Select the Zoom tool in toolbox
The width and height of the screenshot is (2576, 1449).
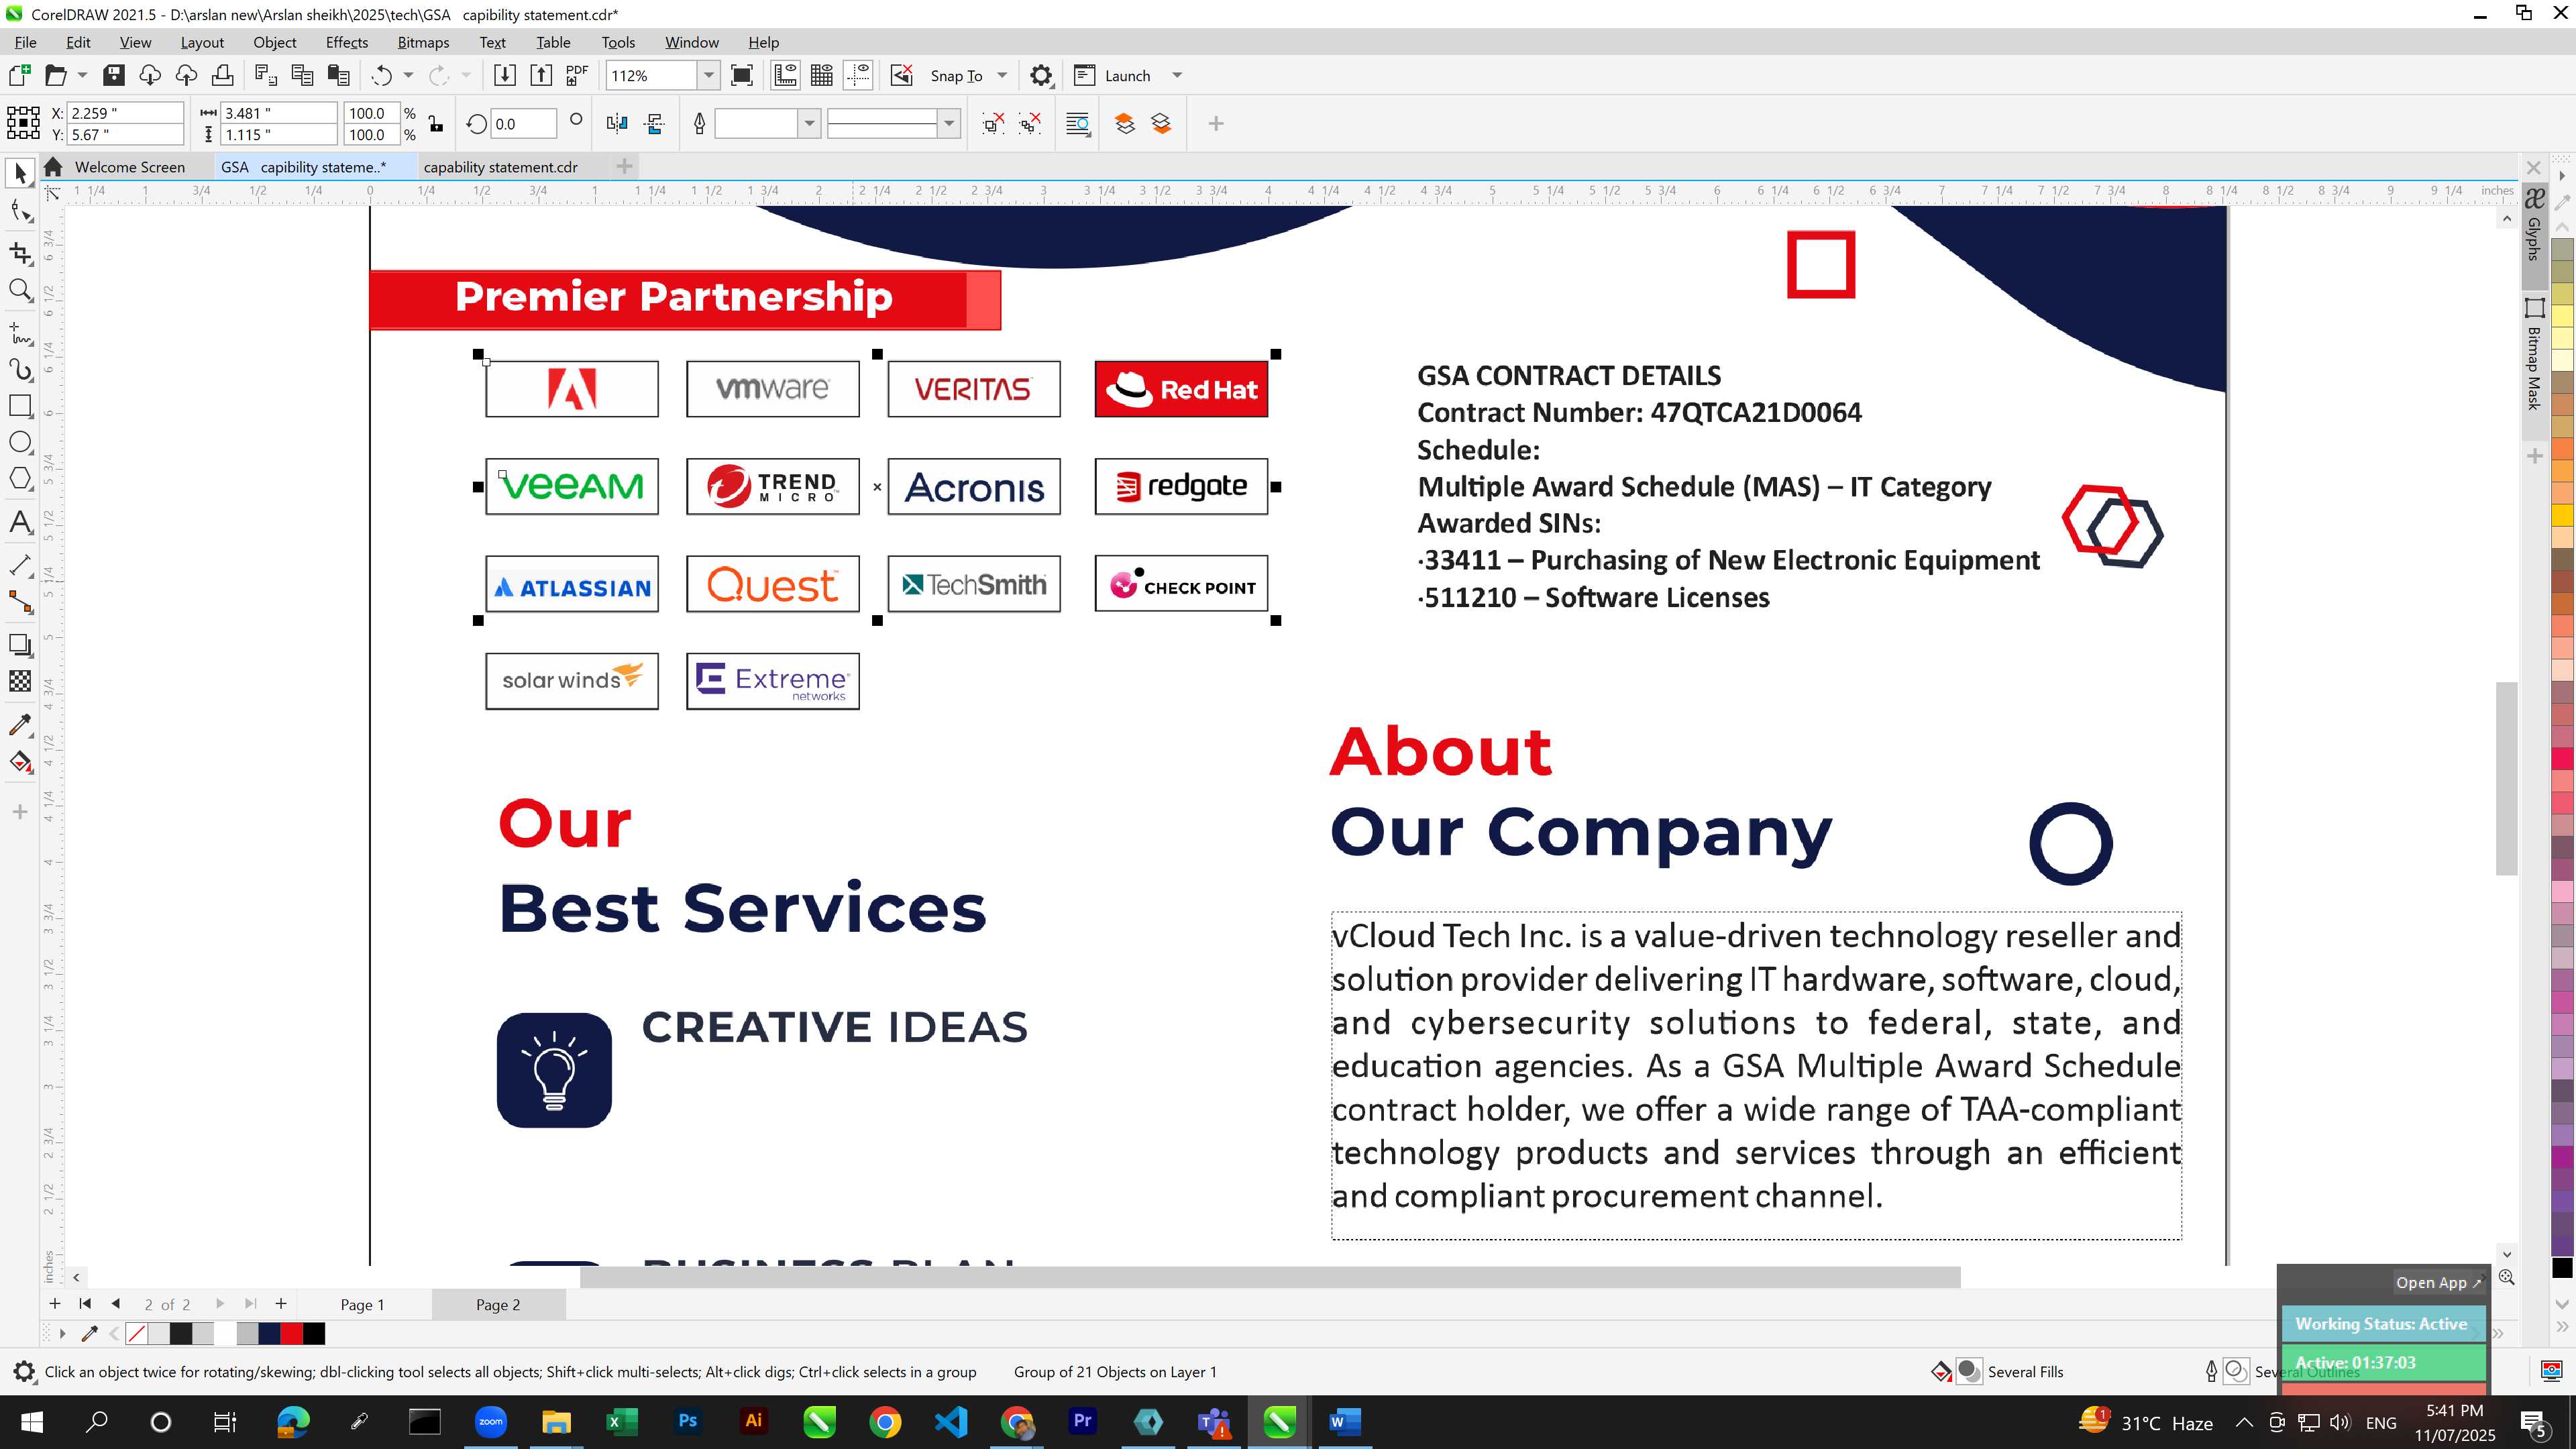click(20, 291)
